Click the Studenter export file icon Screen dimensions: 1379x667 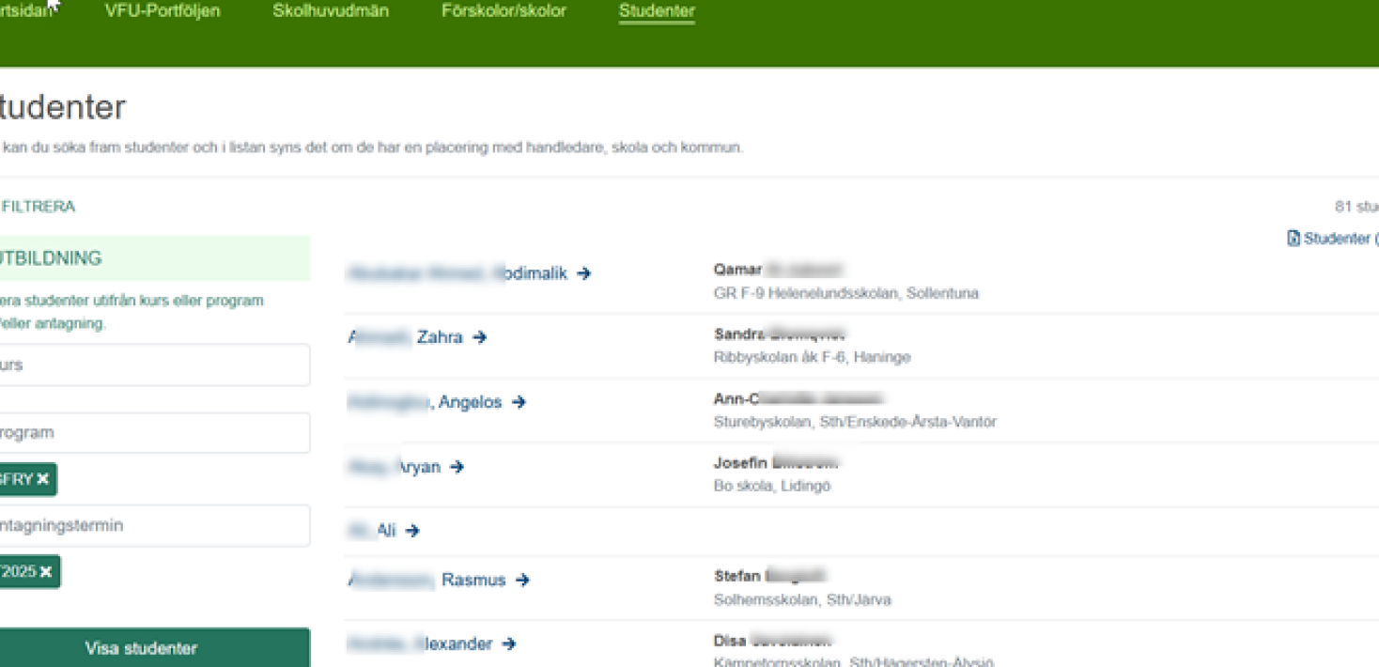click(1294, 239)
